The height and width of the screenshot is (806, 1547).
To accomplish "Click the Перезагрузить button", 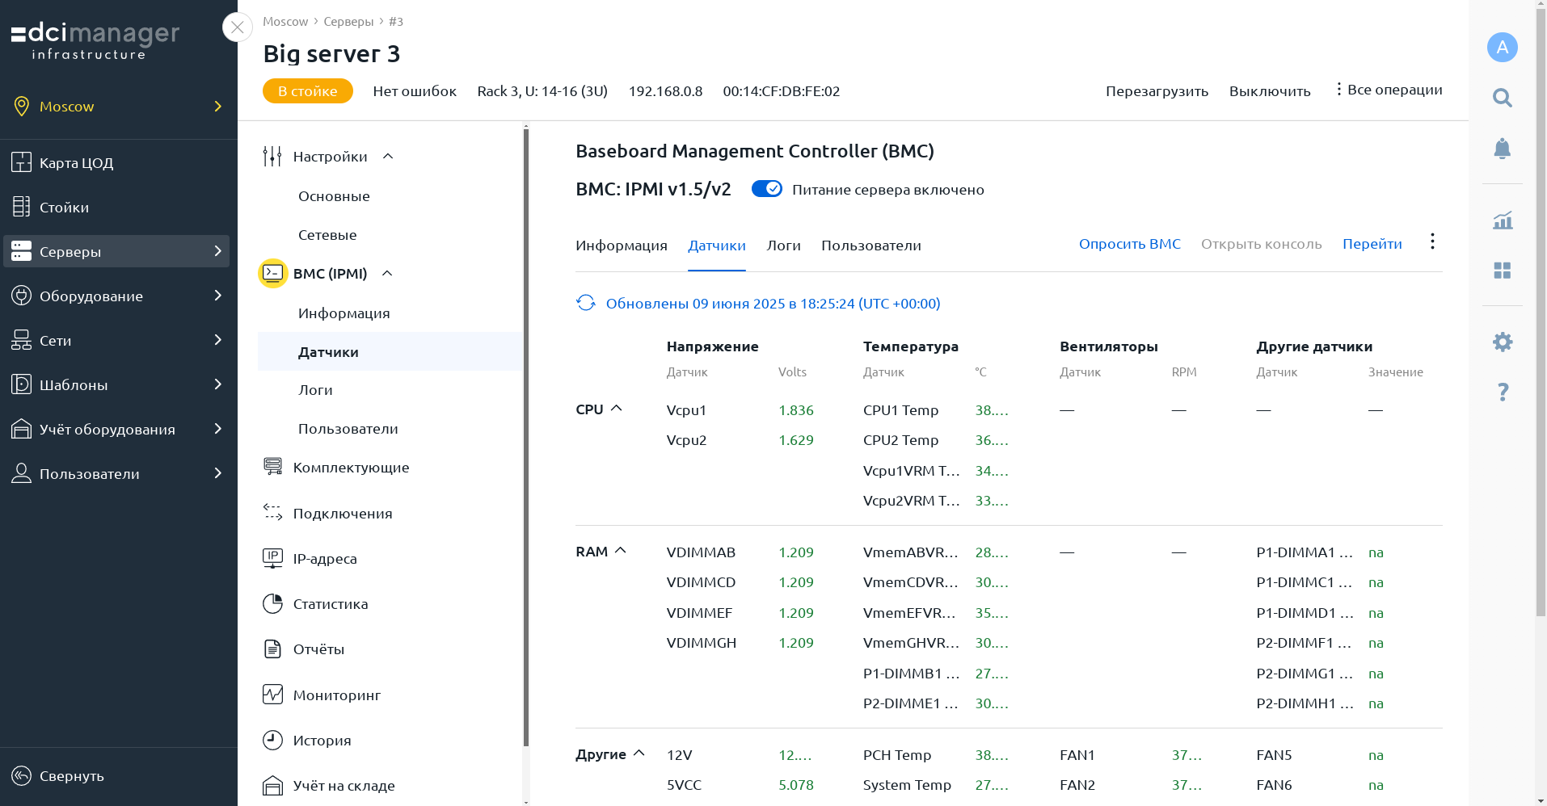I will pyautogui.click(x=1157, y=91).
